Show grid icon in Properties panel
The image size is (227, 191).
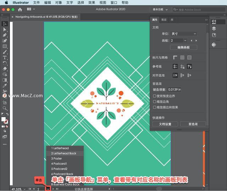(182, 57)
